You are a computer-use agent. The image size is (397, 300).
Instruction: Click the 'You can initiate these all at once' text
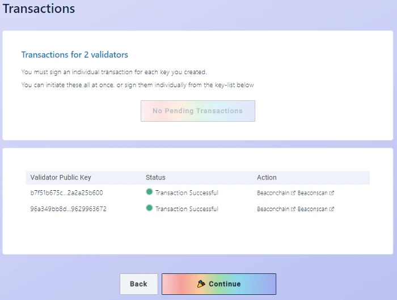138,85
